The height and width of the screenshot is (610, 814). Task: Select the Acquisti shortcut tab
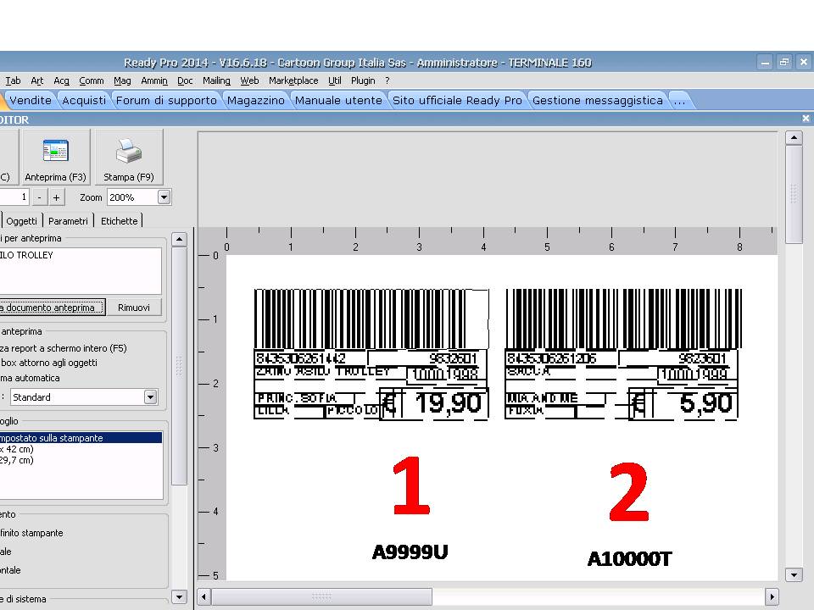[84, 101]
